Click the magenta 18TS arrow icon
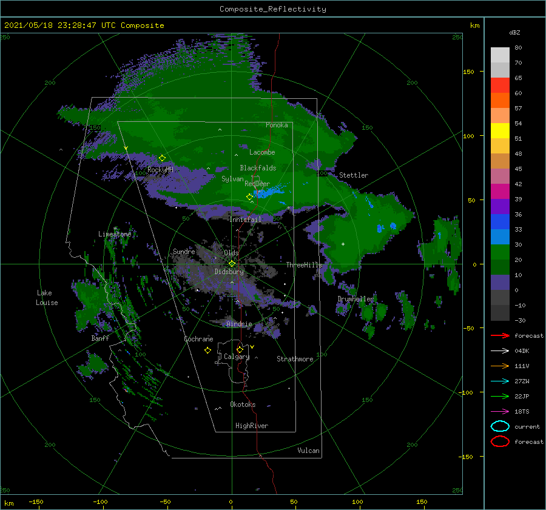This screenshot has height=510, width=546. coord(500,412)
